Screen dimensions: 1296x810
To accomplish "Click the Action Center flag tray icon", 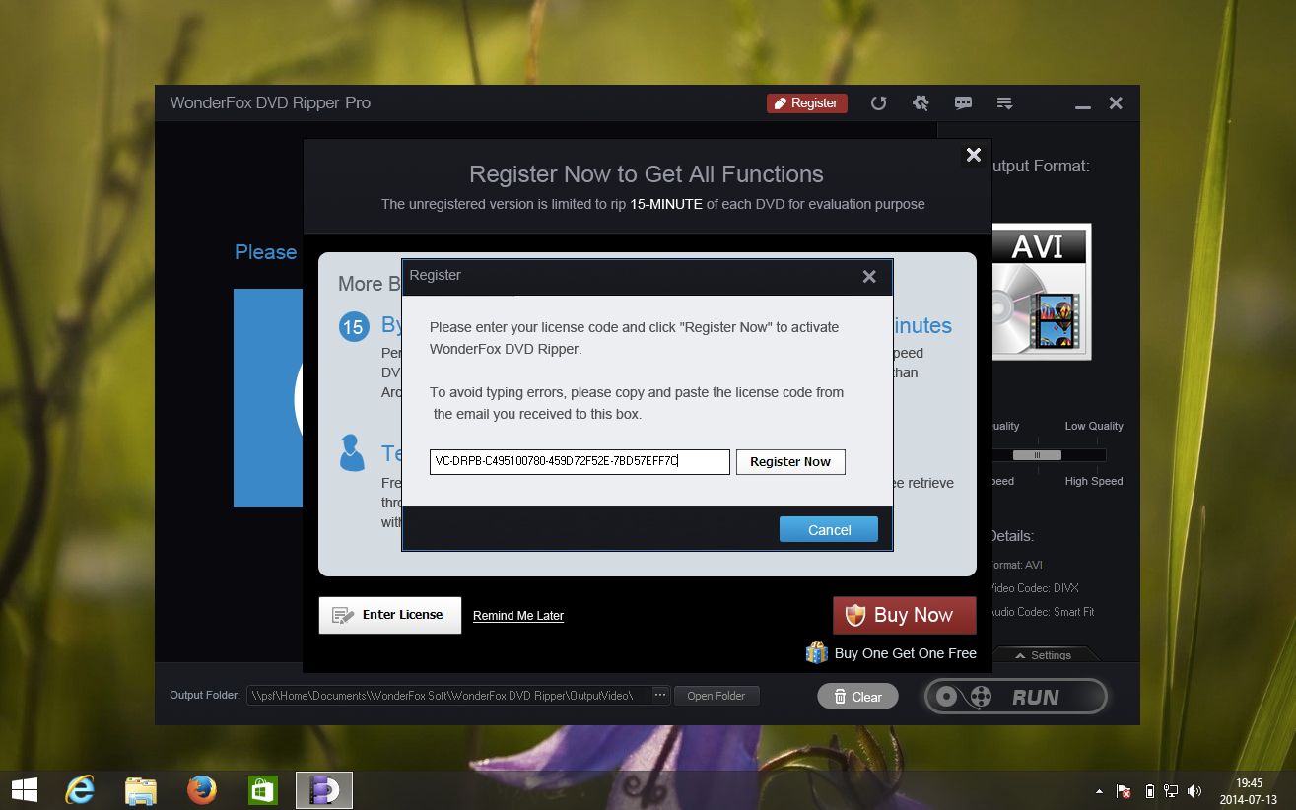I will point(1123,791).
